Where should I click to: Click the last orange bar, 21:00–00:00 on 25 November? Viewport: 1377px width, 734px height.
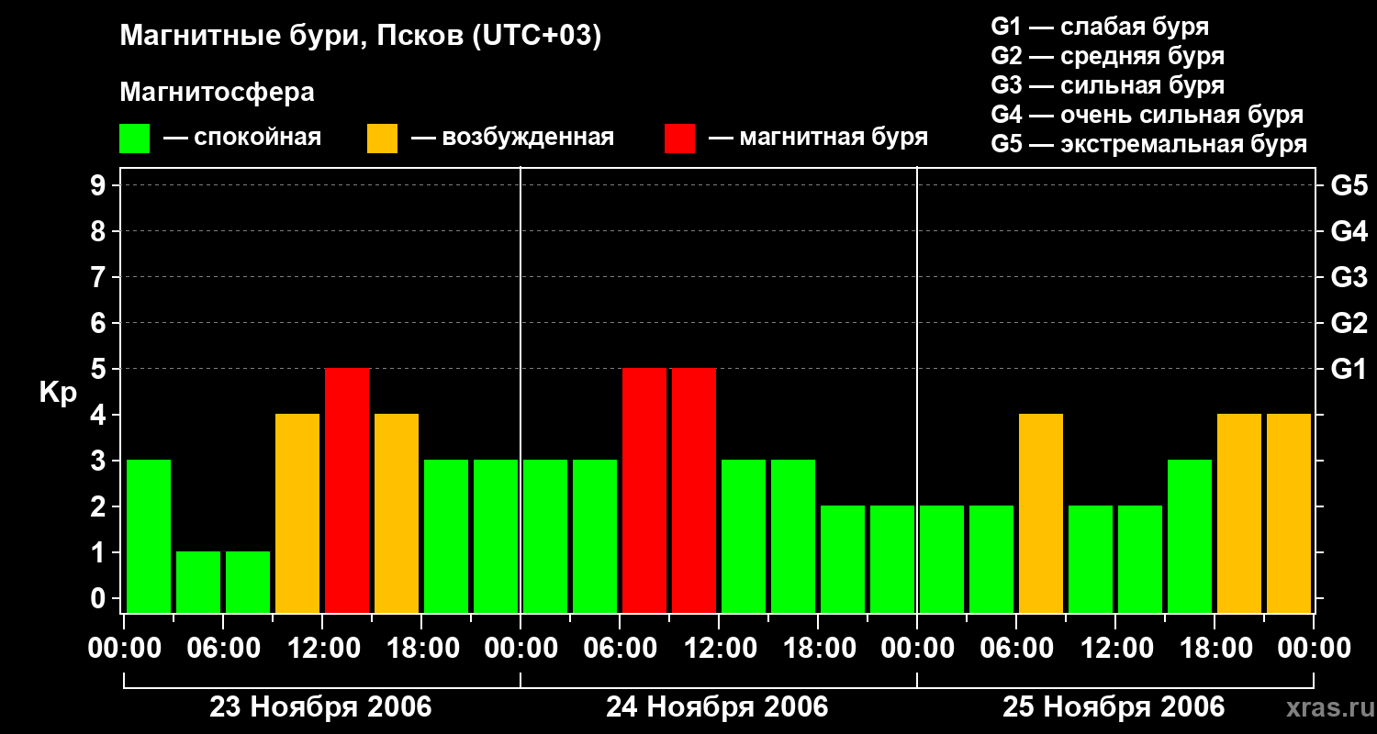point(1289,513)
